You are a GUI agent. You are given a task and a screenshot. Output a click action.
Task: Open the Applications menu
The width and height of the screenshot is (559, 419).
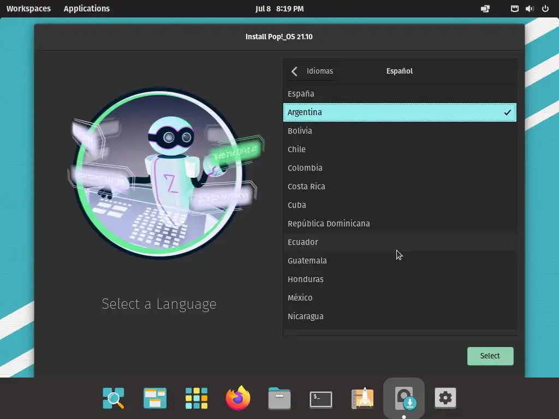tap(87, 9)
